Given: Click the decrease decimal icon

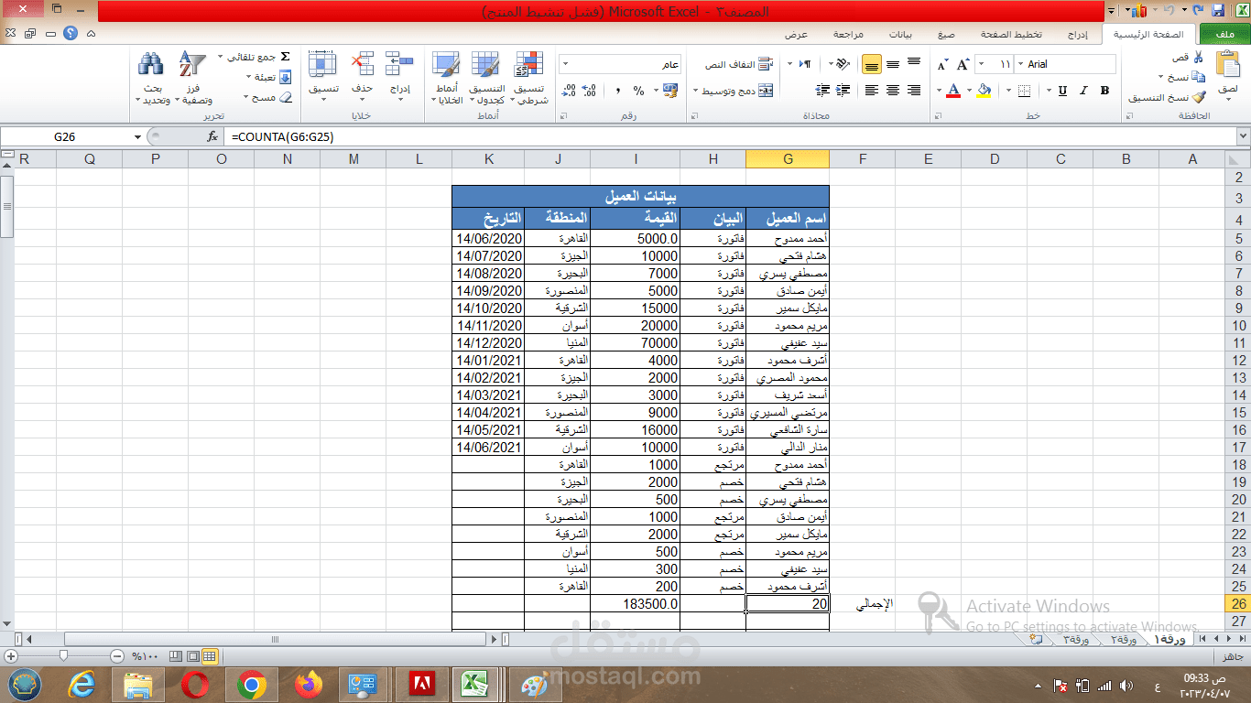Looking at the screenshot, I should [570, 91].
